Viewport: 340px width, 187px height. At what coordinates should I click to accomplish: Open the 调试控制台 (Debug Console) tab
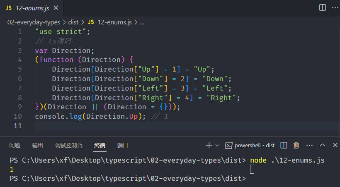click(x=68, y=145)
